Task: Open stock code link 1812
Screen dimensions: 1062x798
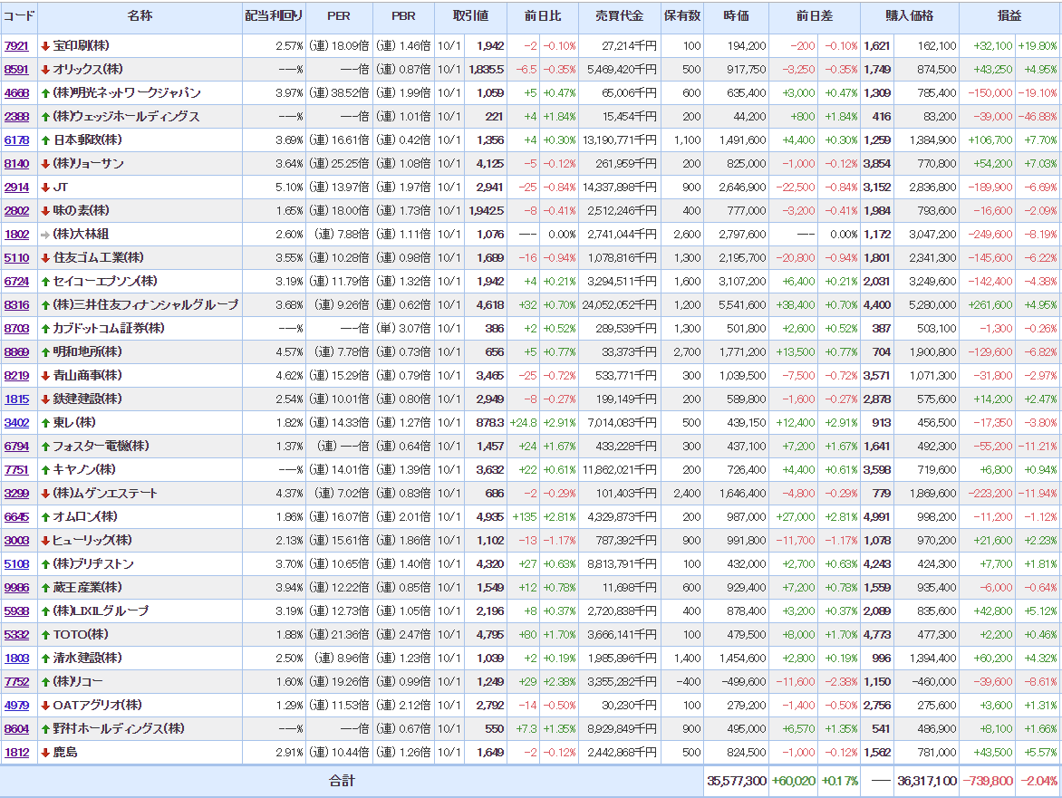Action: [x=16, y=752]
